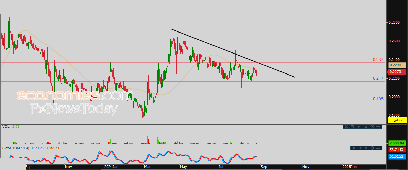This screenshot has height=170, width=408.
Task: Maximize the SlowSTO indicator panel
Action: [359, 148]
